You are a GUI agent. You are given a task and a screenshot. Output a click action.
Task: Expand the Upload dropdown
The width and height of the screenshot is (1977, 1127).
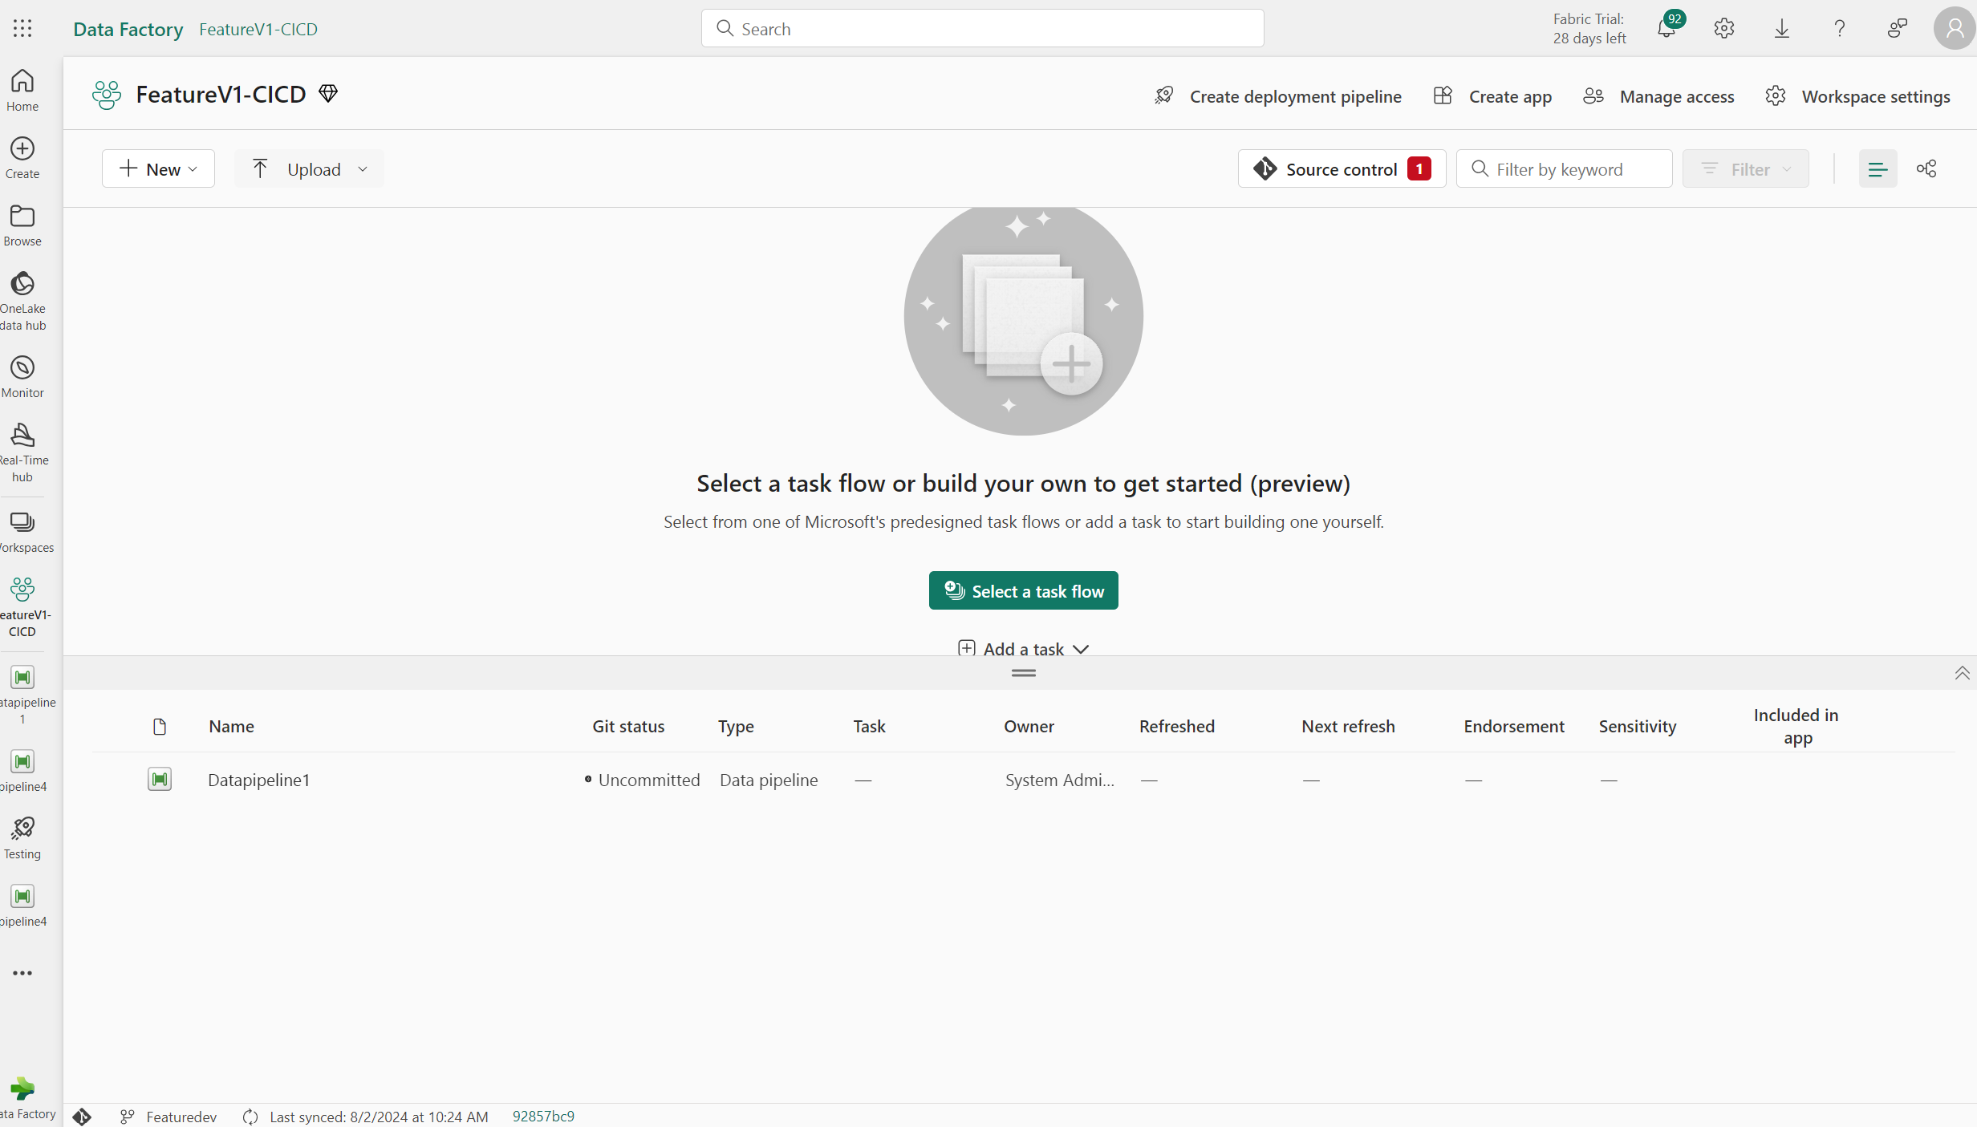[x=309, y=168]
